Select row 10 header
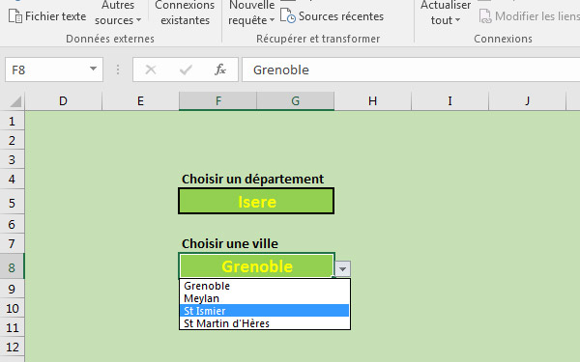 click(x=13, y=308)
